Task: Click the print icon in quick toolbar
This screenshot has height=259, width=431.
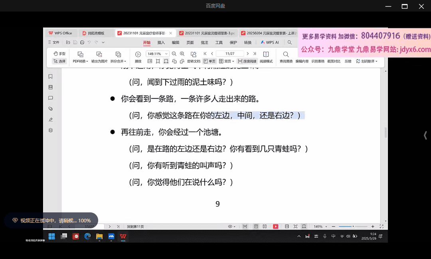Action: 82,42
